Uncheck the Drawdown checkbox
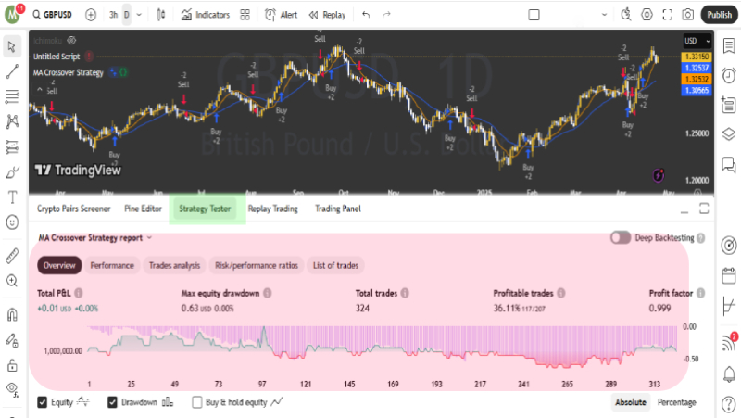Screen dimensions: 741x418 click(112, 402)
